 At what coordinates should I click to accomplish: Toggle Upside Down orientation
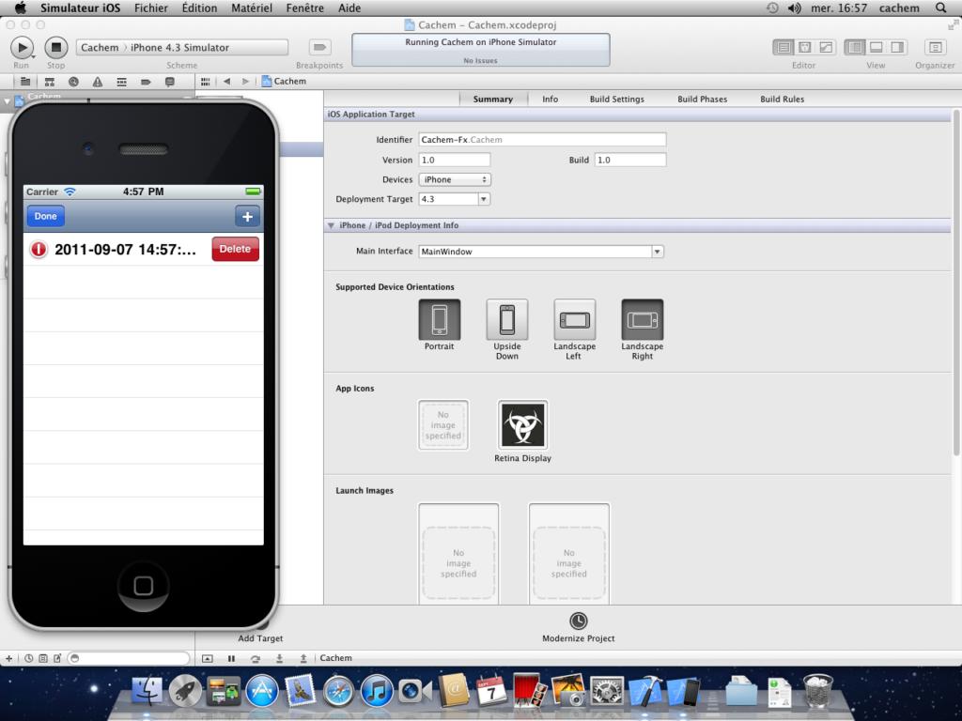pyautogui.click(x=506, y=319)
